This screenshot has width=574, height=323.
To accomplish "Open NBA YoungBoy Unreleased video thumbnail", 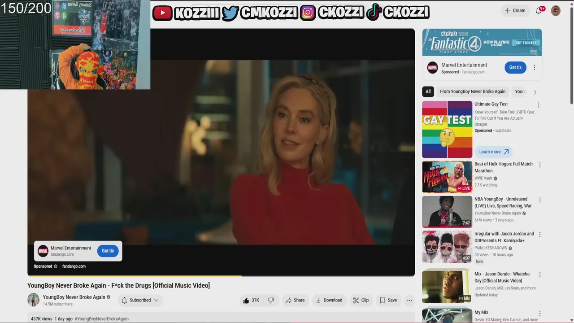I will 447,212.
